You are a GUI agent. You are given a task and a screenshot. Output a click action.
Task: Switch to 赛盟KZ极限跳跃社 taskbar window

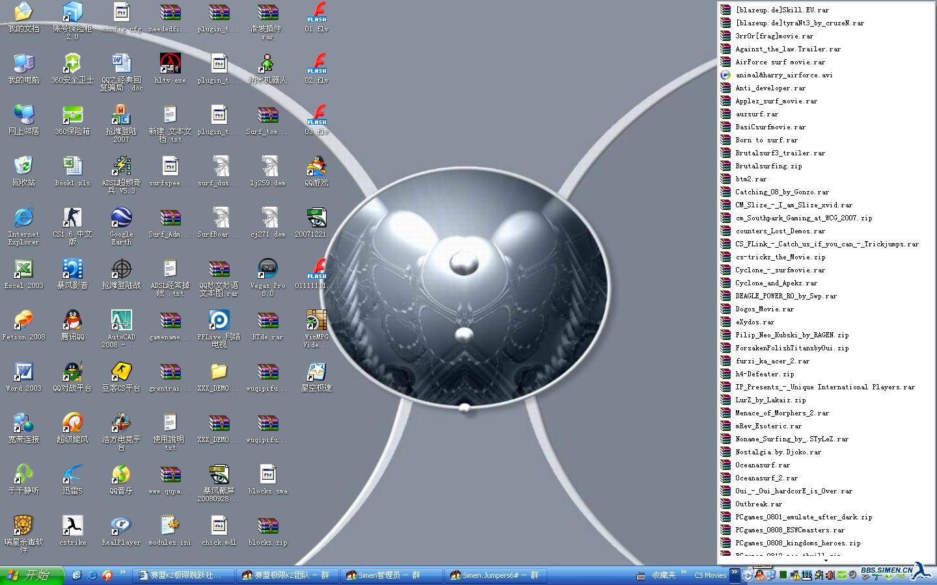[x=183, y=575]
